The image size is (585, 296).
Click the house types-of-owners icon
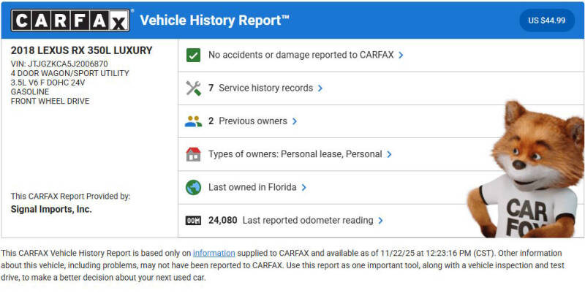point(193,154)
